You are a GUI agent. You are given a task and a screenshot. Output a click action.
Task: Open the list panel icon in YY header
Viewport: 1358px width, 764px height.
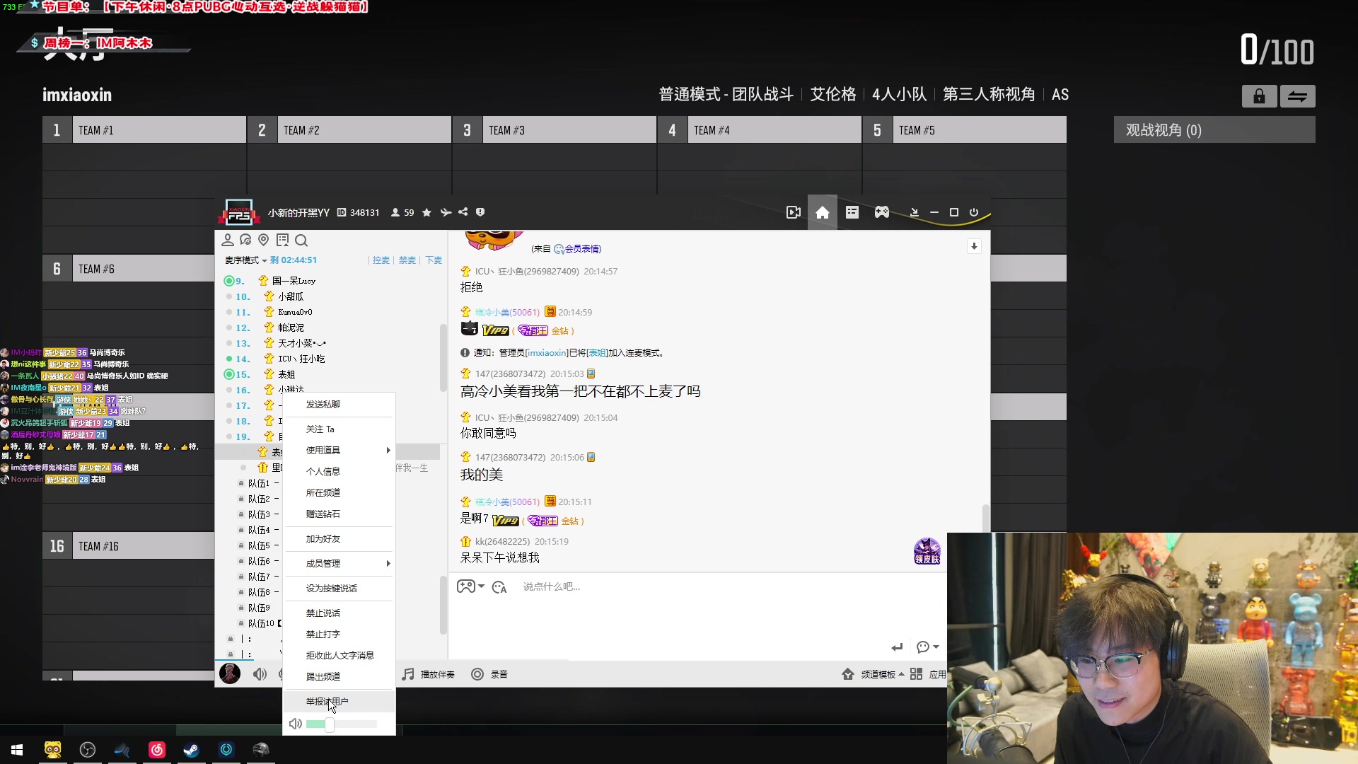[x=852, y=212]
